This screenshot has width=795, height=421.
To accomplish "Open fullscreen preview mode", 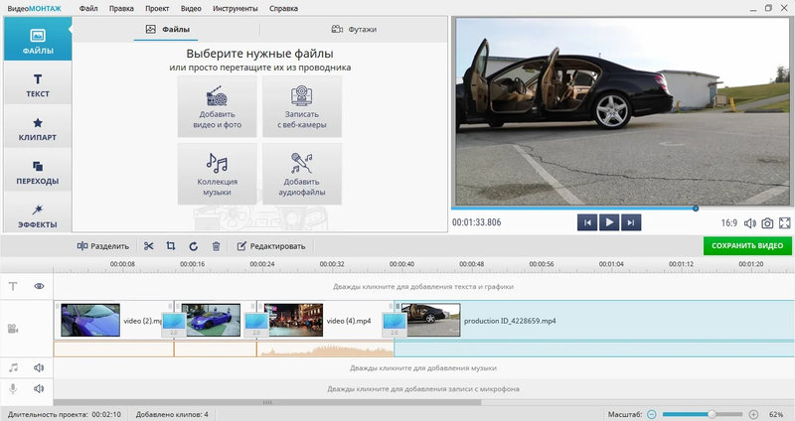I will point(784,223).
